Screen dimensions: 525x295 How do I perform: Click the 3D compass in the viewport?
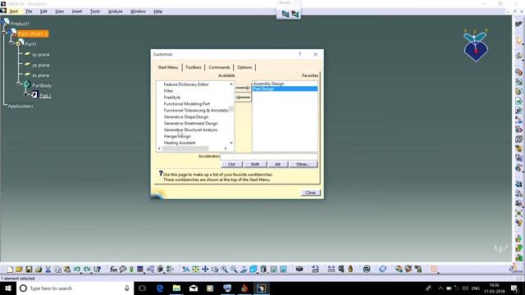tap(476, 45)
